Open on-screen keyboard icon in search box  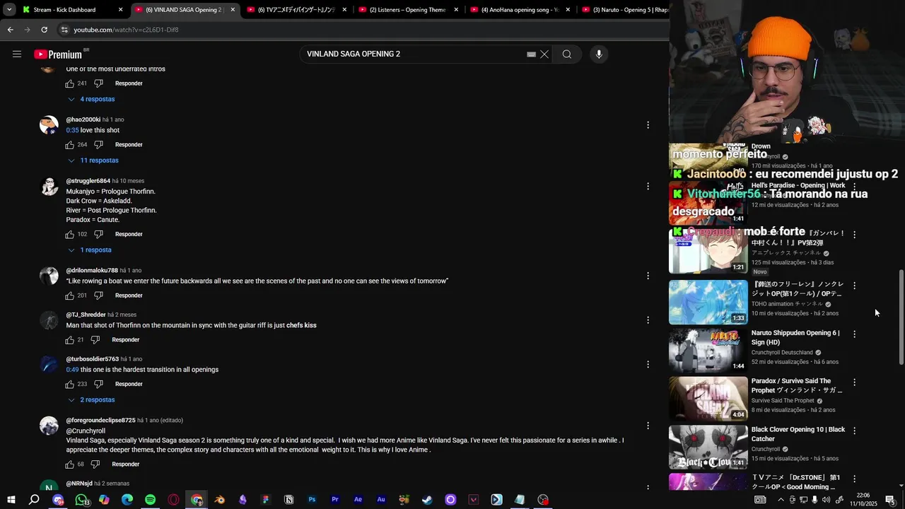[531, 54]
